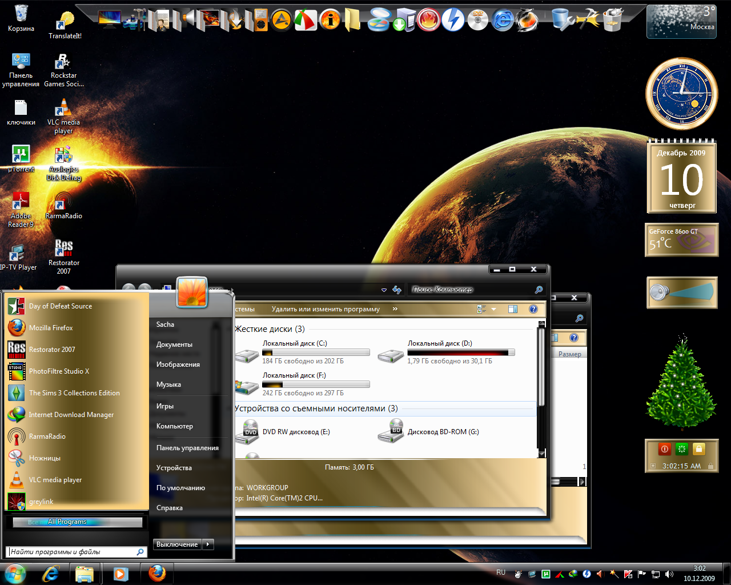Click the µTorrent icon in the system tray
The height and width of the screenshot is (585, 731).
(x=545, y=574)
